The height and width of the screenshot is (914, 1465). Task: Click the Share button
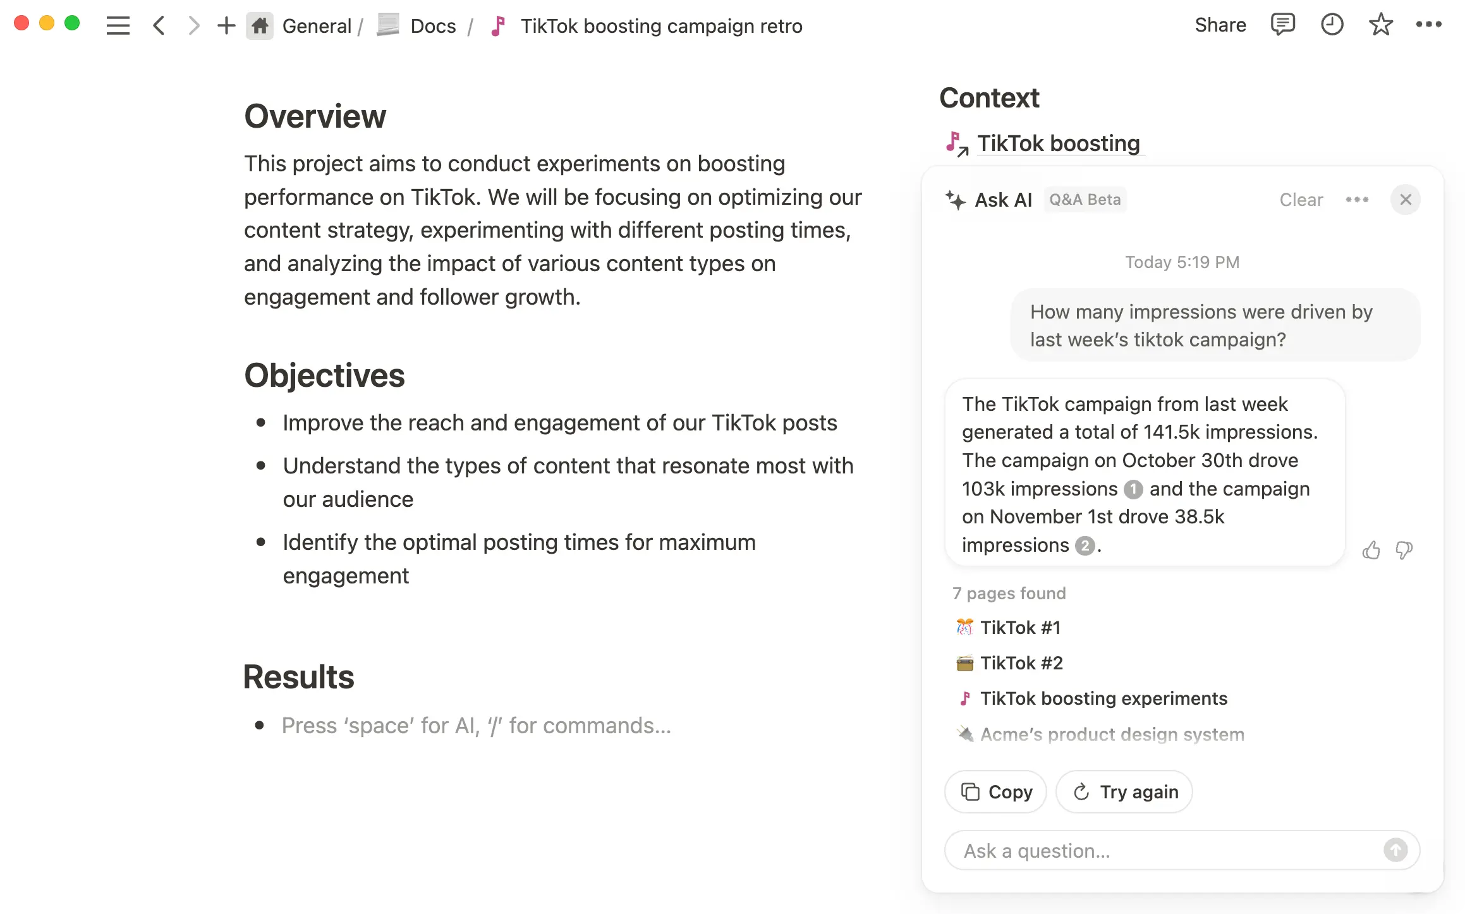1220,25
